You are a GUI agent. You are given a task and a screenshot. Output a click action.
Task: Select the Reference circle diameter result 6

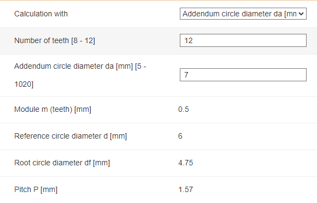180,136
